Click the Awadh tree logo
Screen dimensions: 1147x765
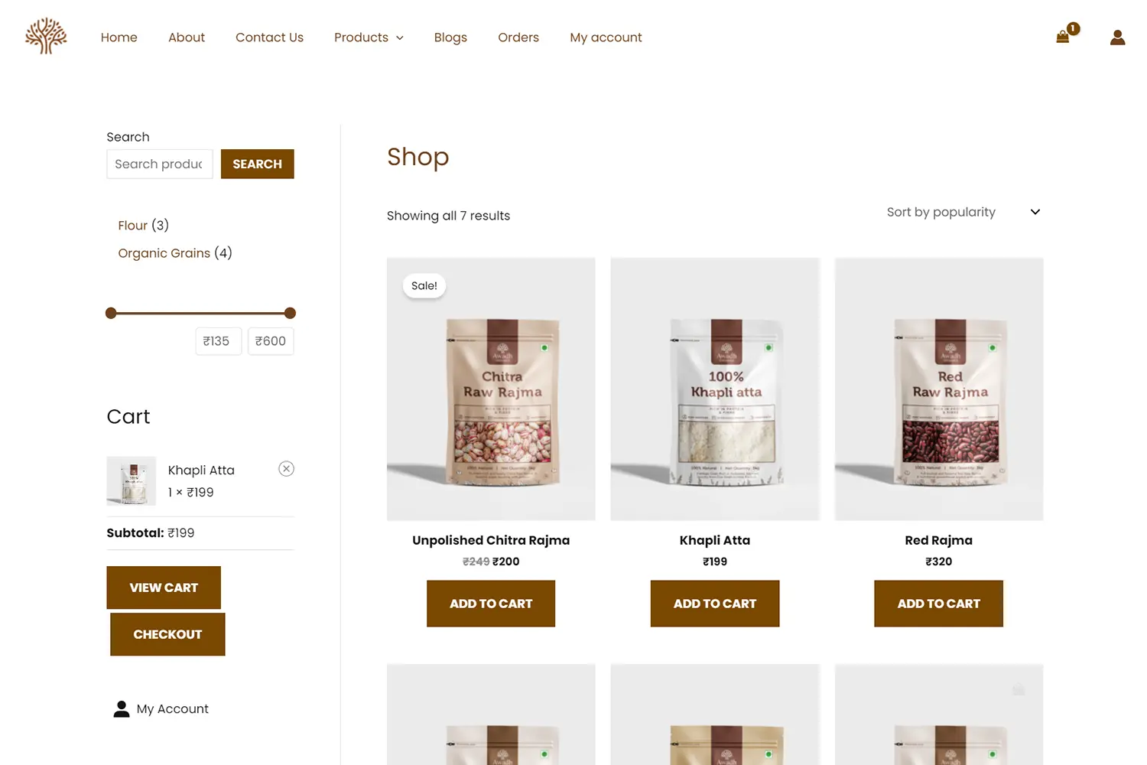(x=46, y=36)
